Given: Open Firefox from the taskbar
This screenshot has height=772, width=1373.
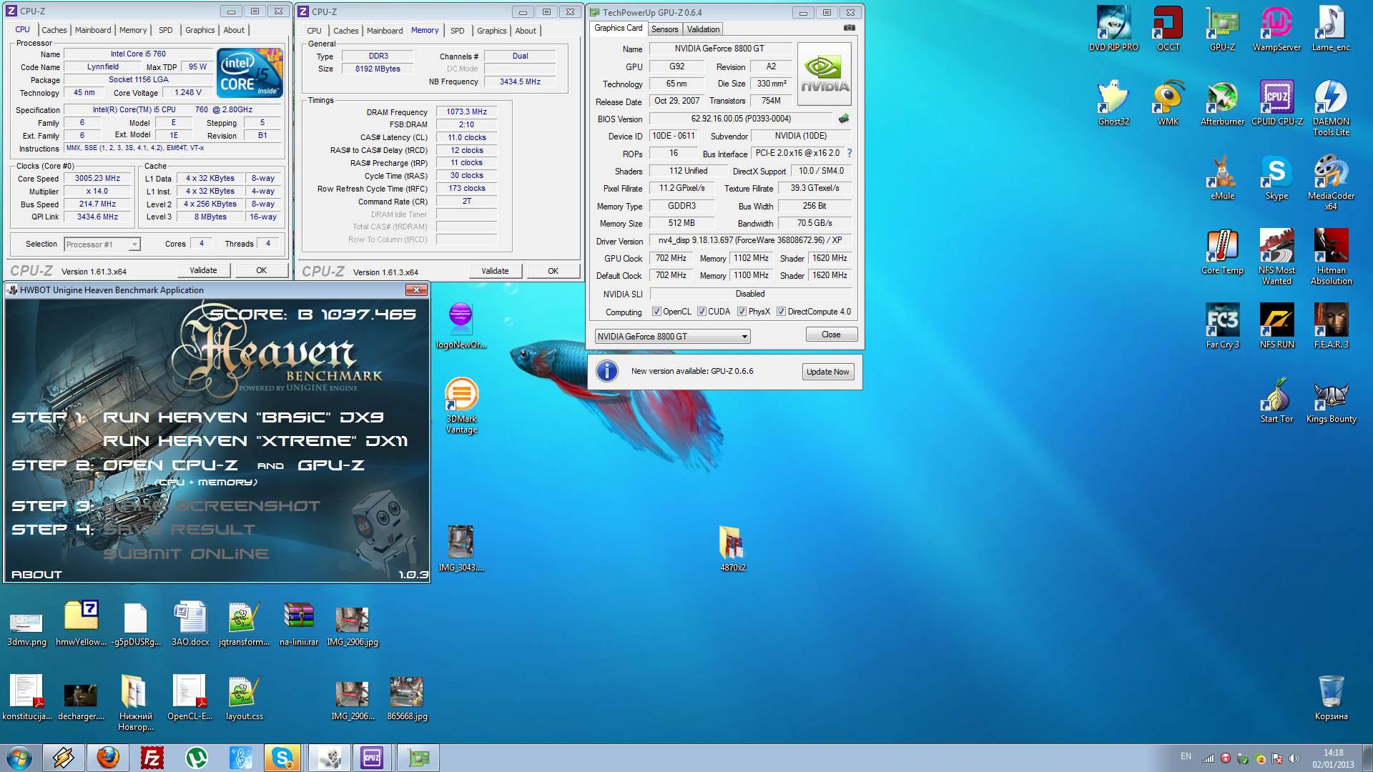Looking at the screenshot, I should point(108,758).
